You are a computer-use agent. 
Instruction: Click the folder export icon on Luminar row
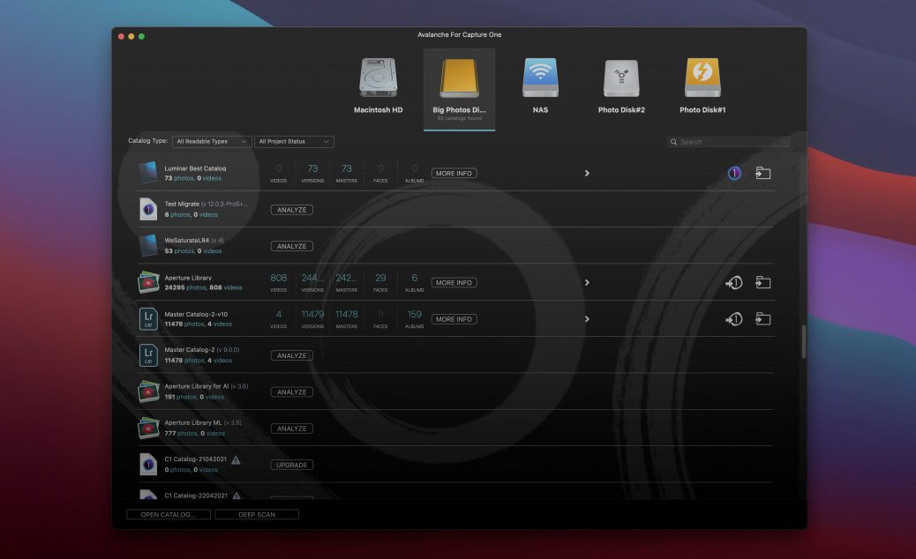coord(763,174)
